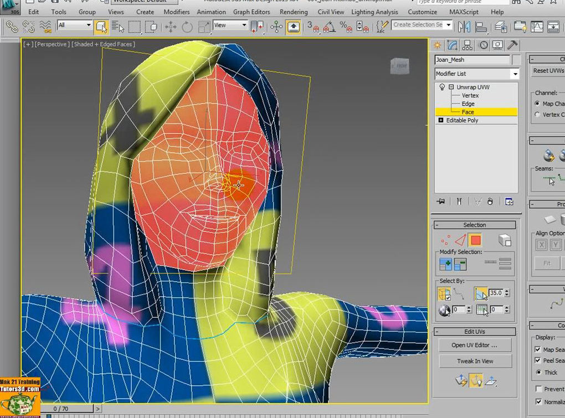Select Edge sub-object mode icon

pos(460,240)
